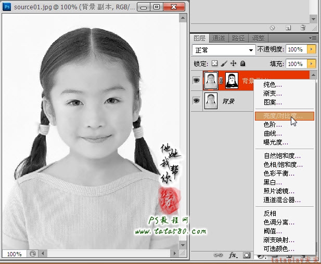The image size is (321, 264).
Task: Click horizontal scrollbar left arrow in document
Action: pos(43,254)
